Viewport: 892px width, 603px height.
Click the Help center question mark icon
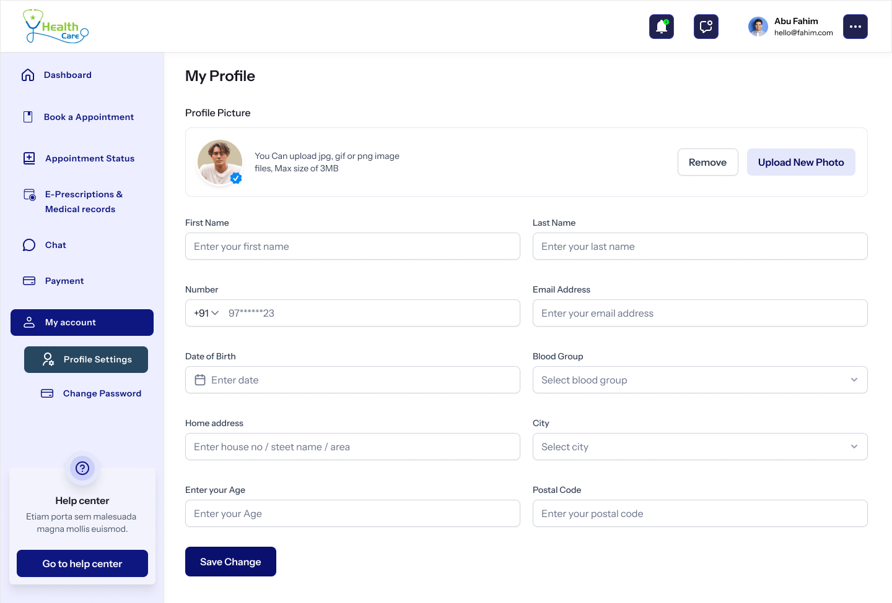tap(82, 468)
